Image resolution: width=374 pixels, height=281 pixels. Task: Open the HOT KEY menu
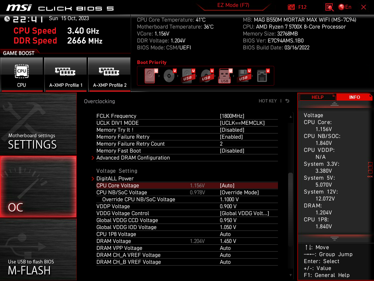click(x=268, y=101)
